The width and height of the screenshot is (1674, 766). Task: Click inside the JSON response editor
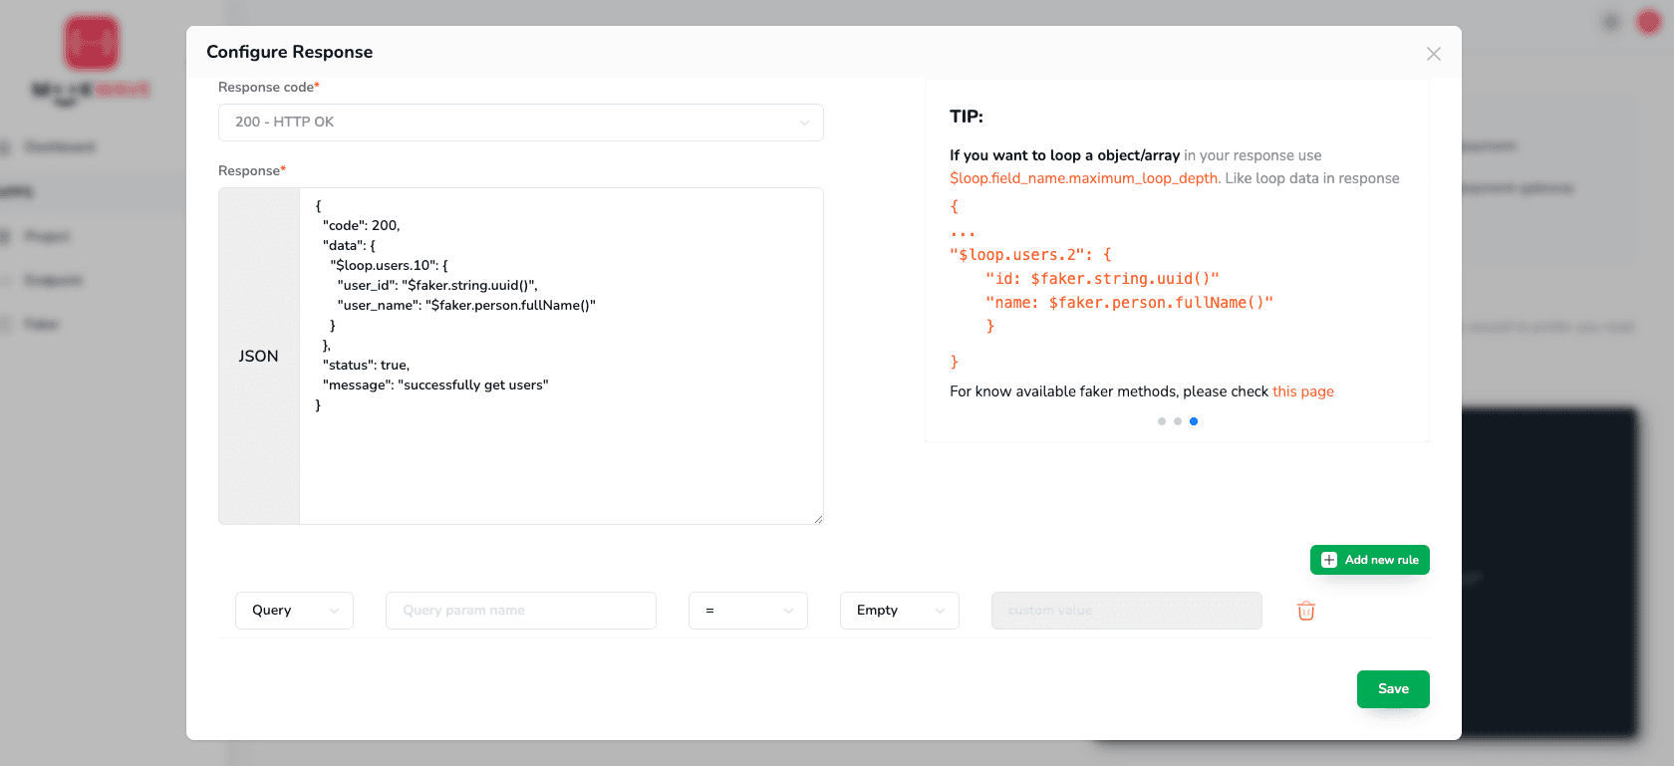tap(561, 356)
